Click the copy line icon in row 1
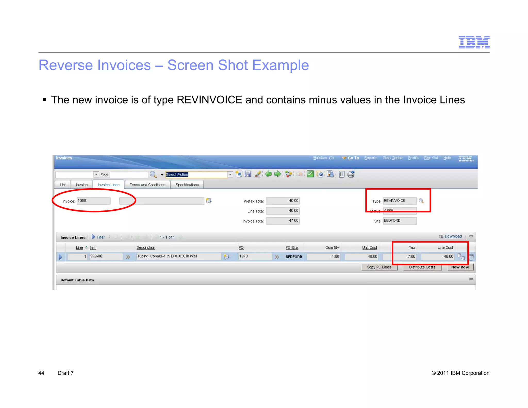 click(x=461, y=256)
